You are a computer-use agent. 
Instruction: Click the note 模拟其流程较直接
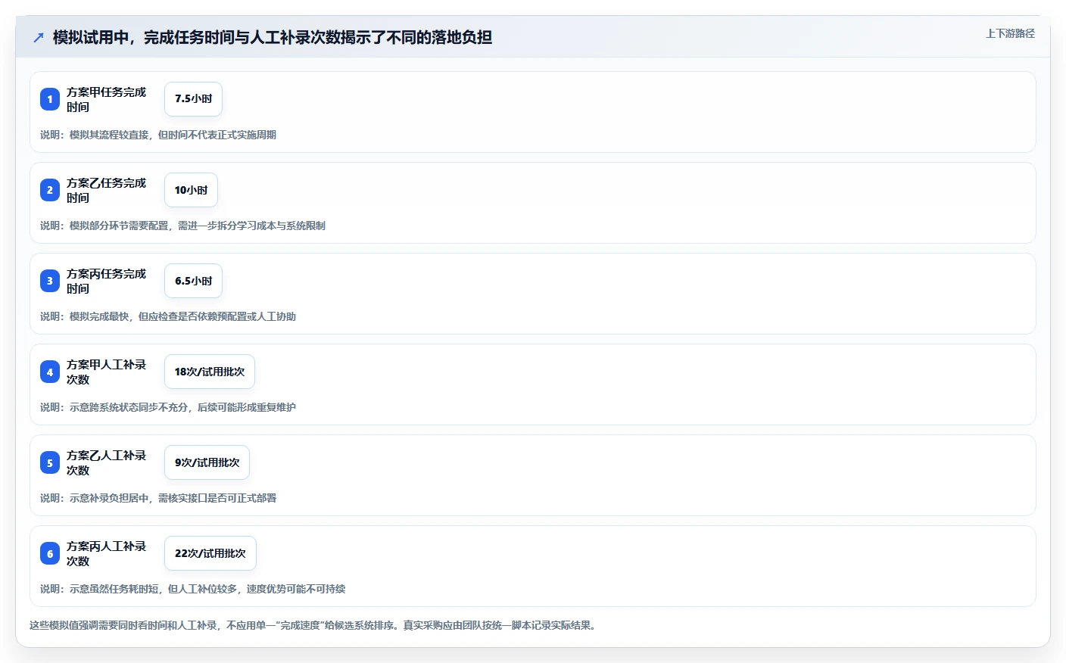pos(158,135)
